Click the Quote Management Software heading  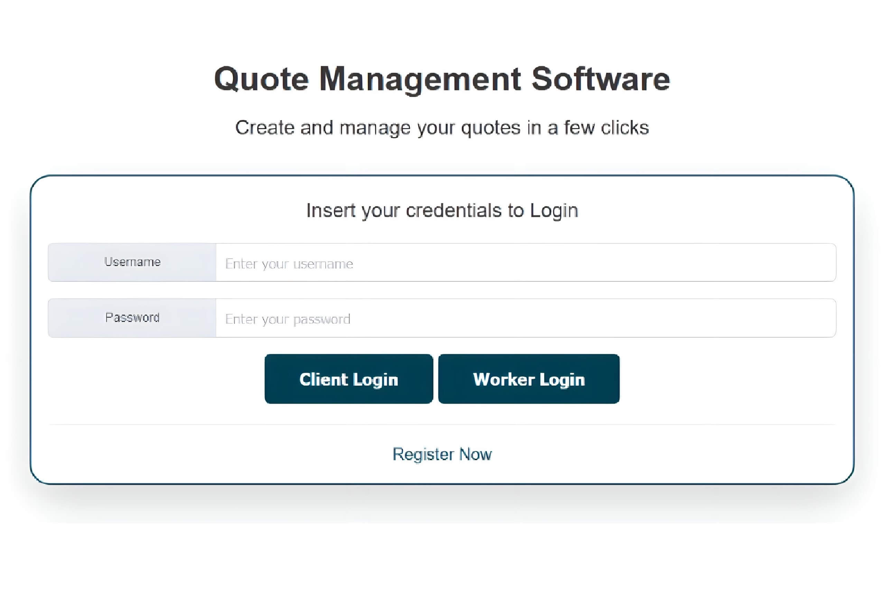442,79
